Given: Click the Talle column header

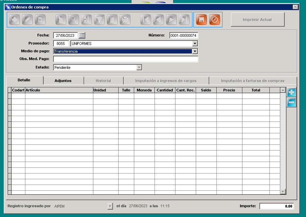Looking at the screenshot, I should [x=126, y=90].
